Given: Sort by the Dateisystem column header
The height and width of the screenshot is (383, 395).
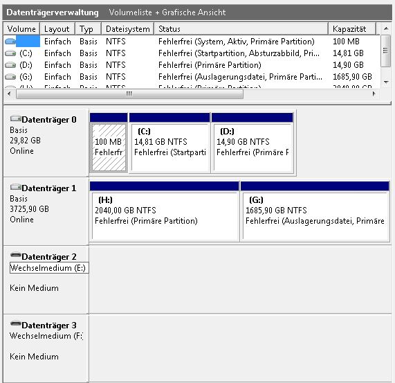Looking at the screenshot, I should pos(128,29).
